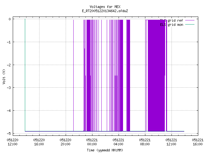Image resolution: width=204 pixels, height=153 pixels.
Task: Click the 'Time (yymmdd HH:MM)' x-axis label
Action: coord(105,150)
